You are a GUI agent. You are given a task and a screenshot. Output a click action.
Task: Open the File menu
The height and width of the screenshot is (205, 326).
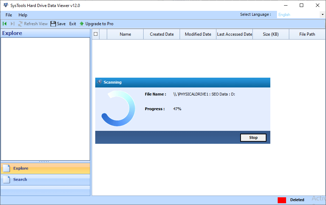tap(9, 15)
